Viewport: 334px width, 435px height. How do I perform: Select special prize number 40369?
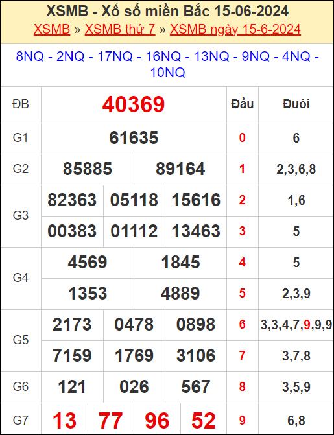134,104
